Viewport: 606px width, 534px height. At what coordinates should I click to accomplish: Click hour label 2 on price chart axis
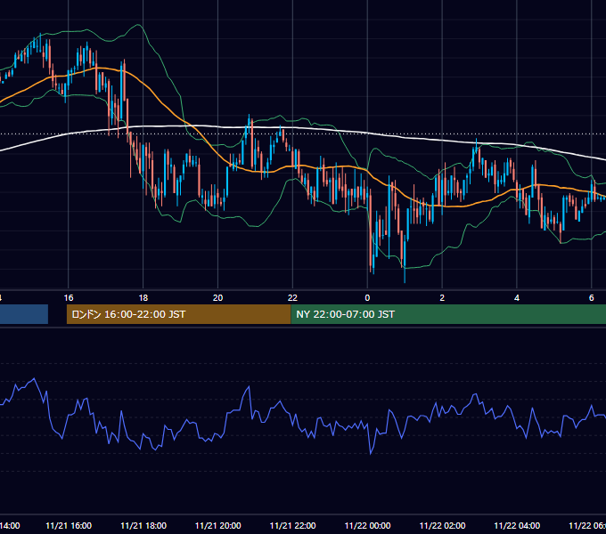[442, 298]
